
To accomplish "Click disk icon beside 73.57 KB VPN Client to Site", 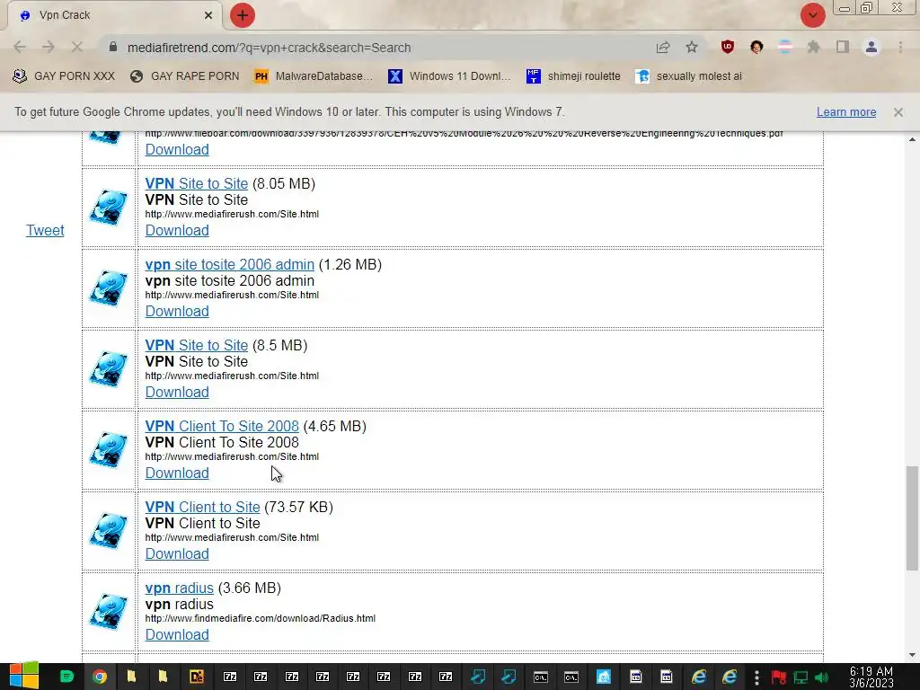I will point(109,531).
